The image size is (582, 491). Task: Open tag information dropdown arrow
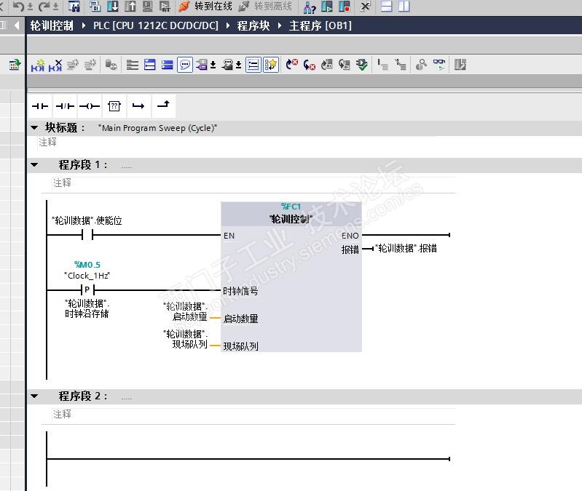point(239,65)
